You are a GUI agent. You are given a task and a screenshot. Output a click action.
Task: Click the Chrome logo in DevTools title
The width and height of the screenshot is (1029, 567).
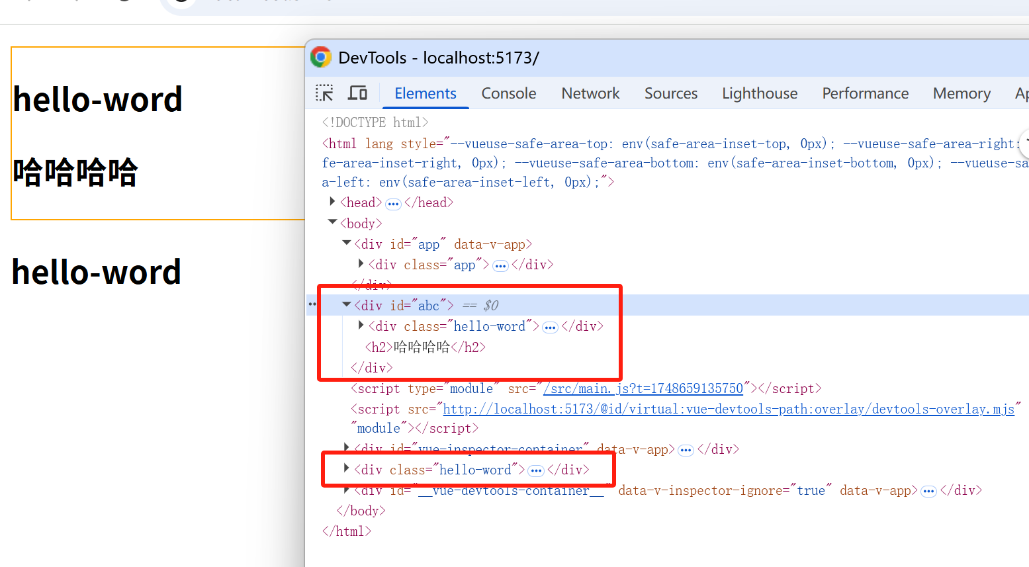321,58
